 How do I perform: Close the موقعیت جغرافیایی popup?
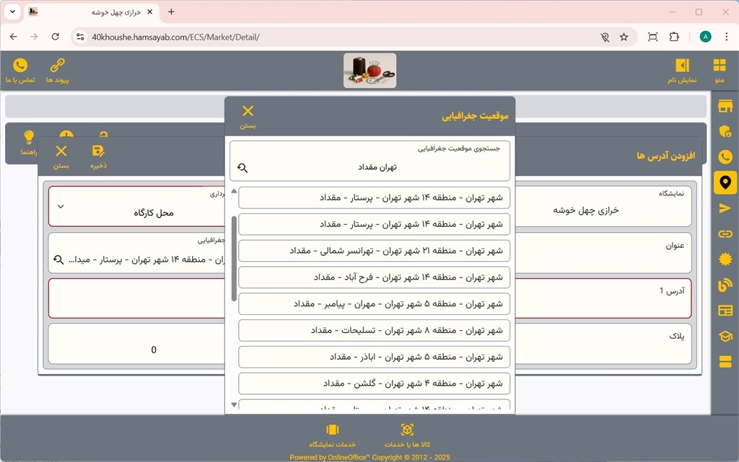tap(248, 115)
